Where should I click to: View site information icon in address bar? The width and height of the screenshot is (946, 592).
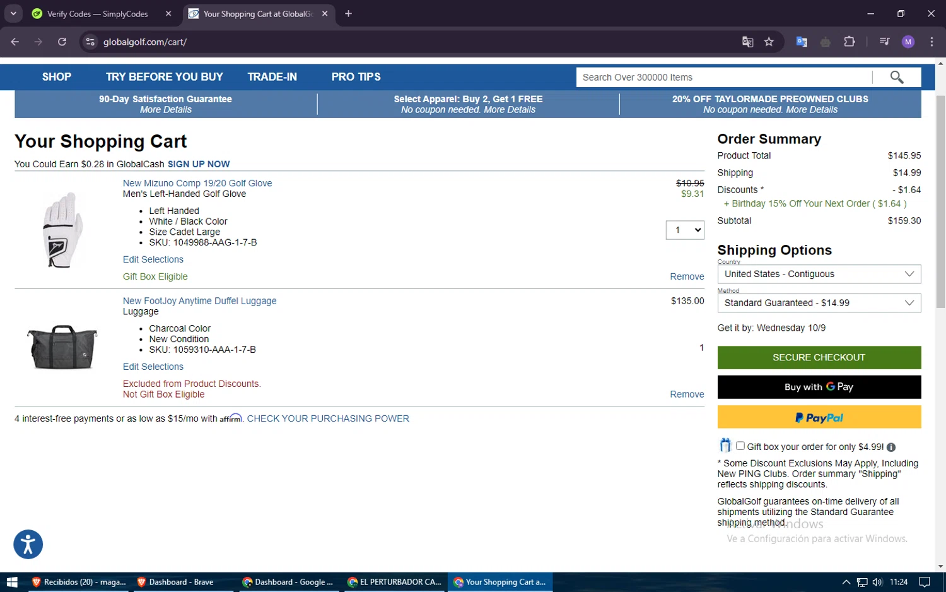pos(90,42)
